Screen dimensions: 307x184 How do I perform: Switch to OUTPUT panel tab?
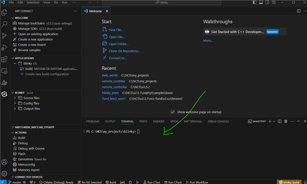(110, 121)
